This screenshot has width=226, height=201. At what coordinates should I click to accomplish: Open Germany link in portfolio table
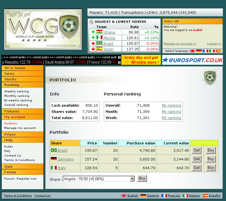click(66, 159)
